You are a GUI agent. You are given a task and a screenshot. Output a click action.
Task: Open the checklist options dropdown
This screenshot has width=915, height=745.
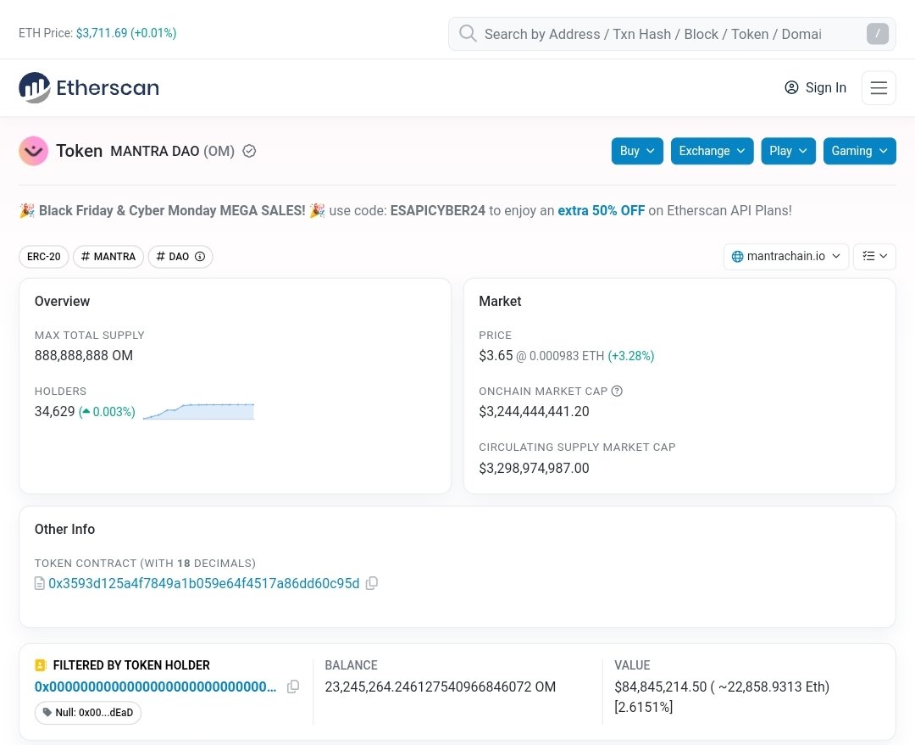click(x=874, y=256)
